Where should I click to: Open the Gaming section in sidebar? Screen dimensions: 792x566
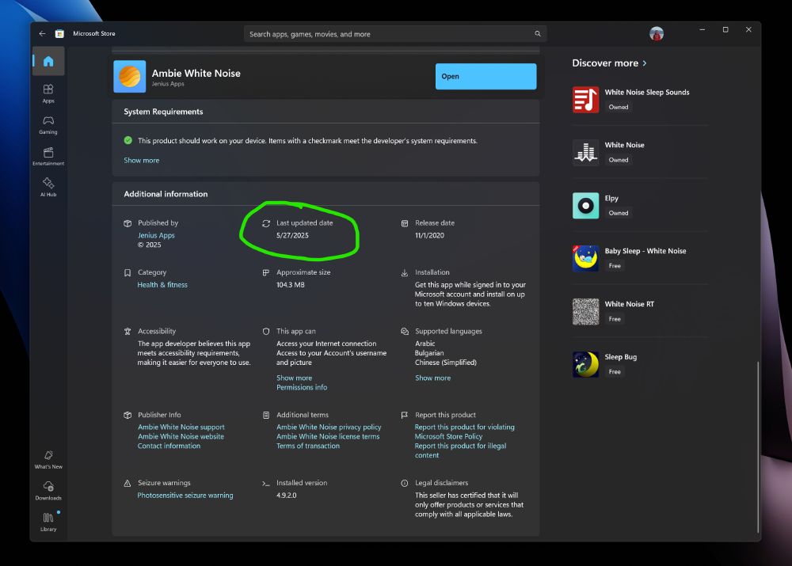48,125
